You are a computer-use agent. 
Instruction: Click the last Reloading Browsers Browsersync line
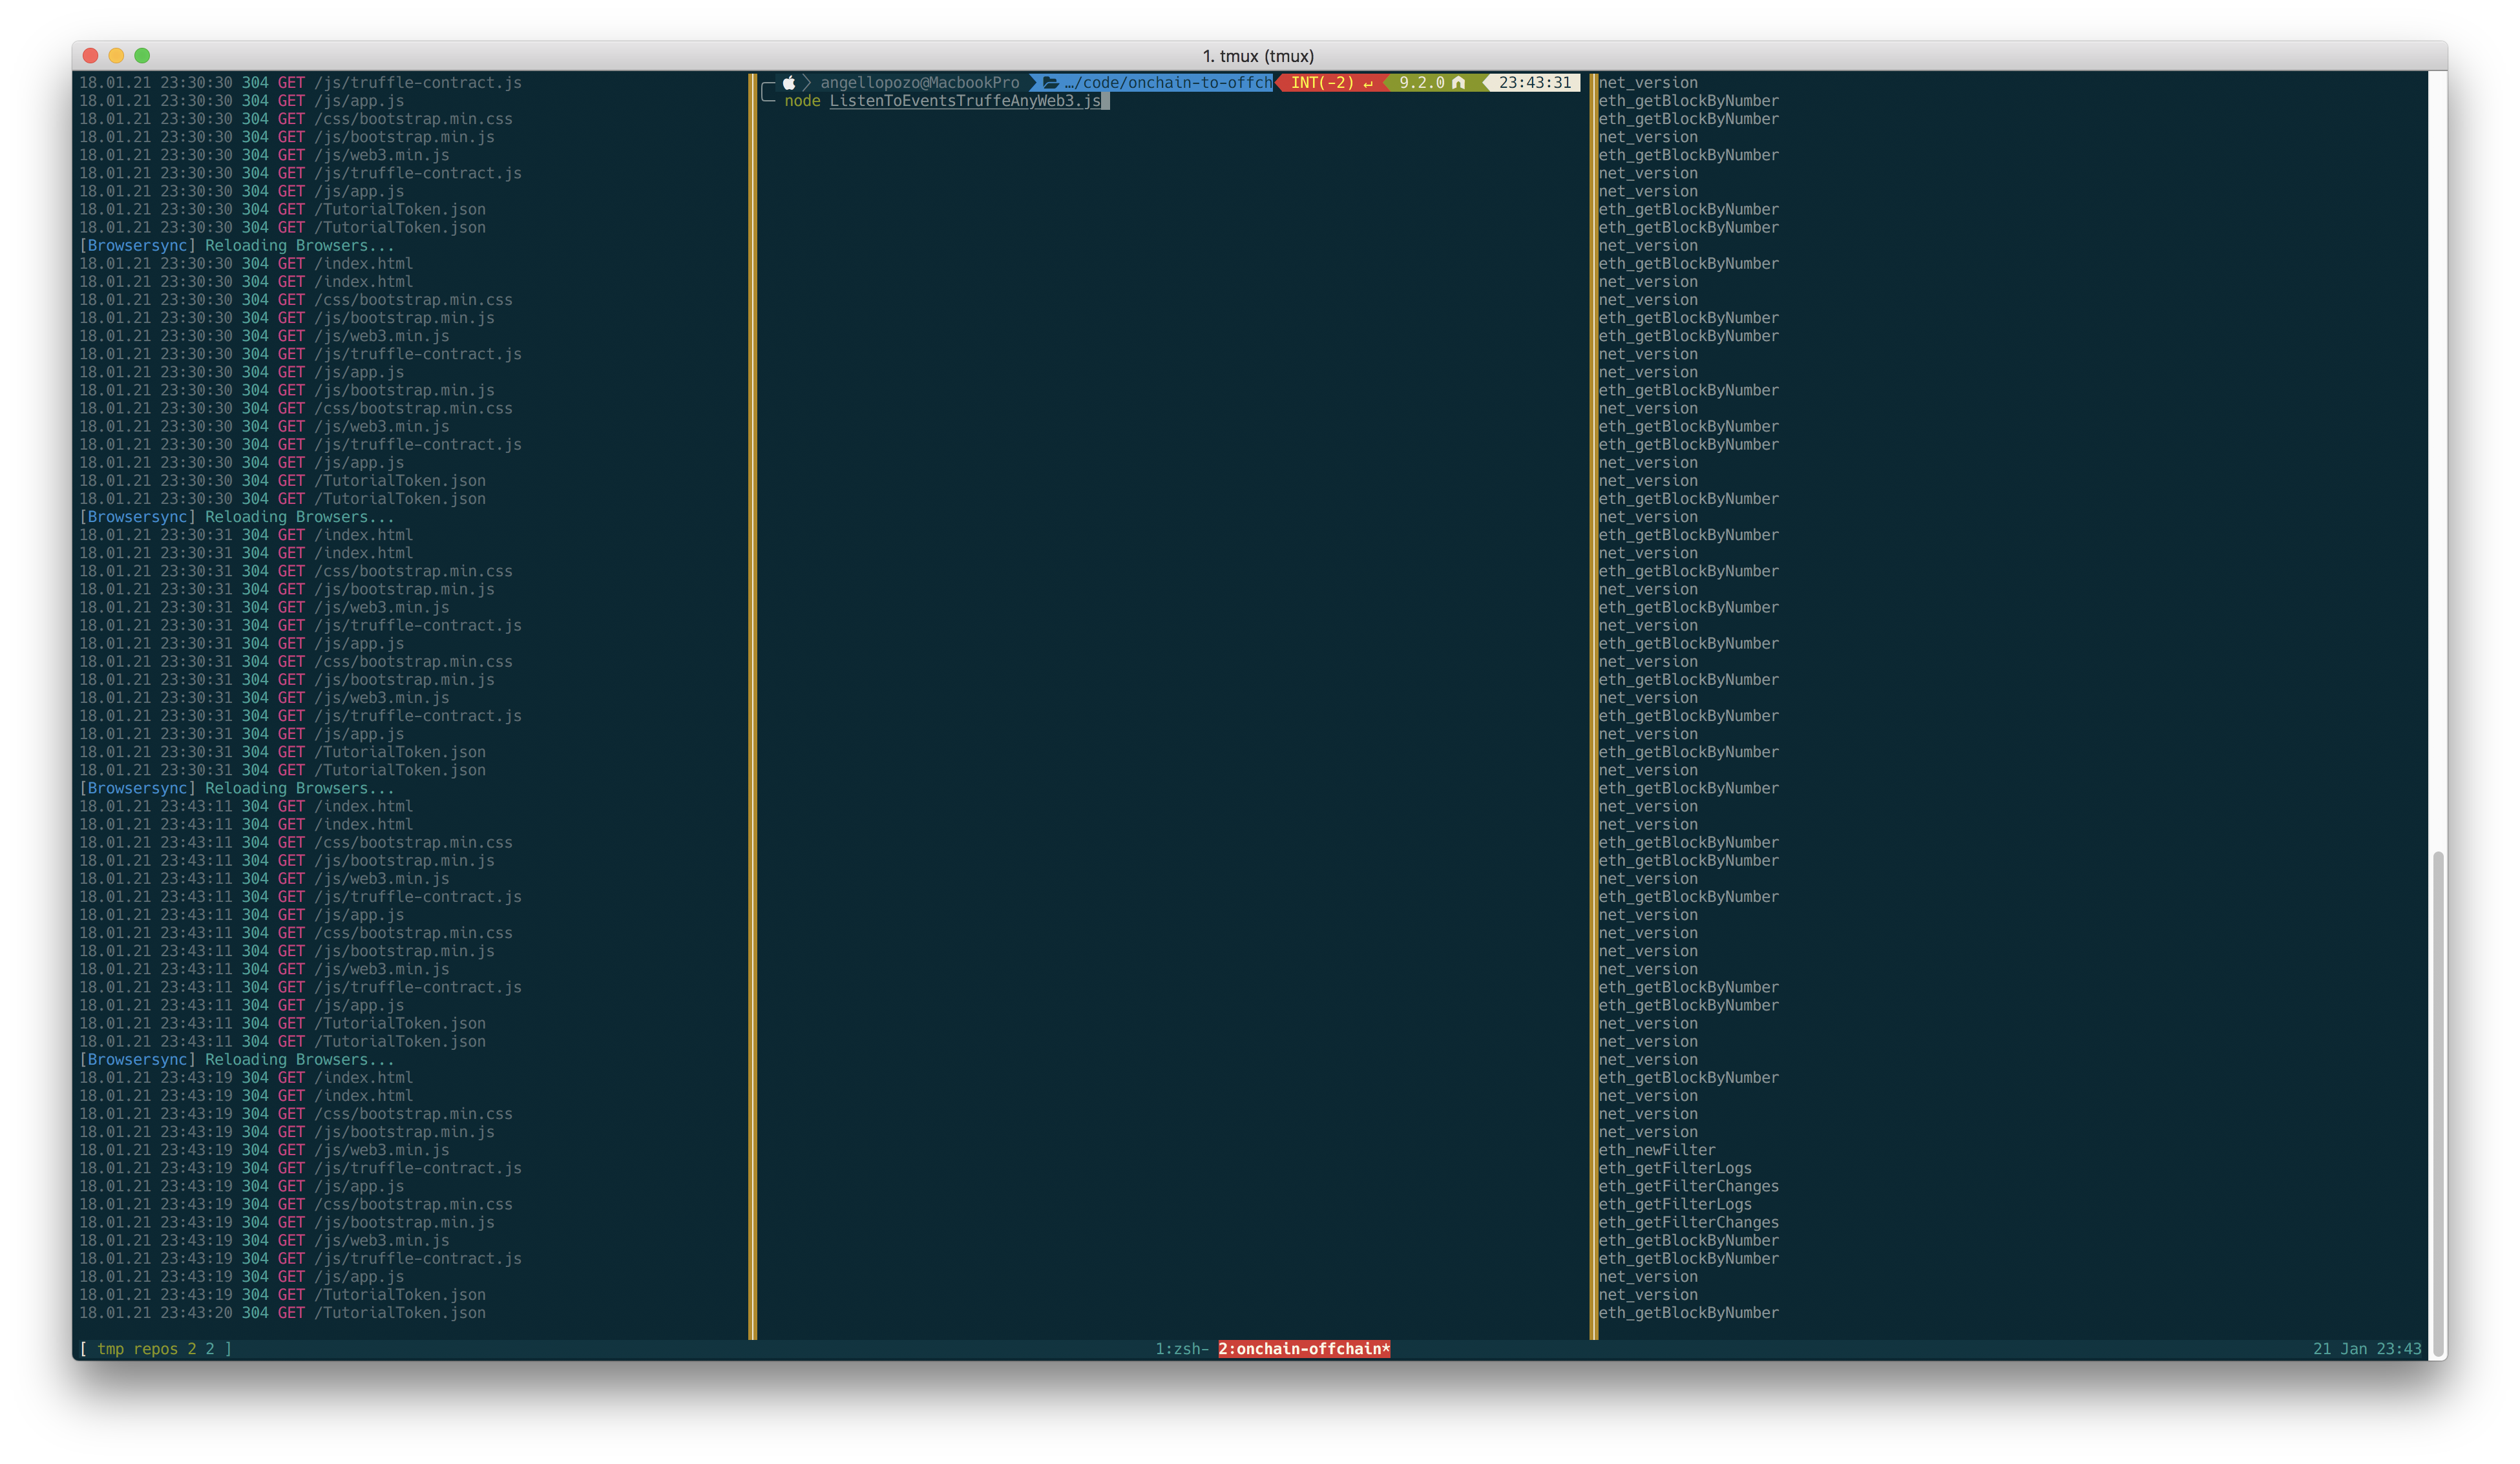pyautogui.click(x=236, y=1060)
